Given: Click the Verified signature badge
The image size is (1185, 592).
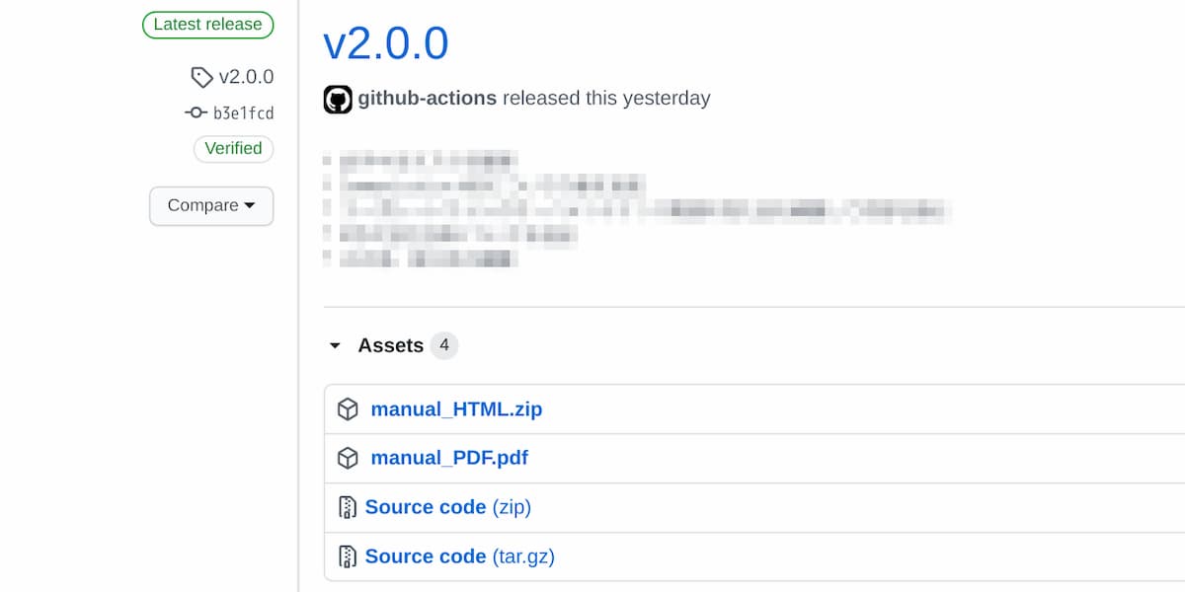Looking at the screenshot, I should 233,149.
